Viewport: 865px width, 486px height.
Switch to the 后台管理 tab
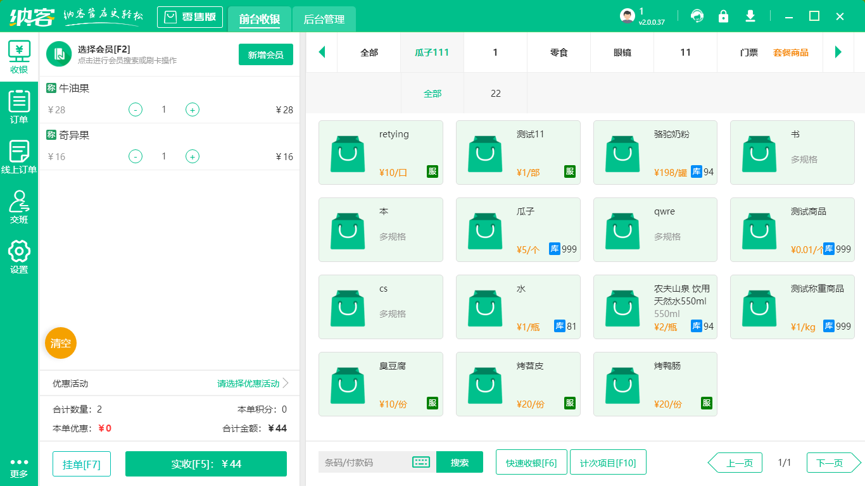coord(323,20)
